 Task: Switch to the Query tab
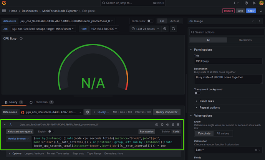13,102
